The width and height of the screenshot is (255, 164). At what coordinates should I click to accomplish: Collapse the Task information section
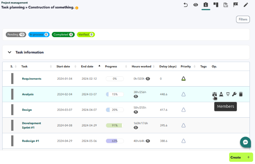pyautogui.click(x=9, y=52)
